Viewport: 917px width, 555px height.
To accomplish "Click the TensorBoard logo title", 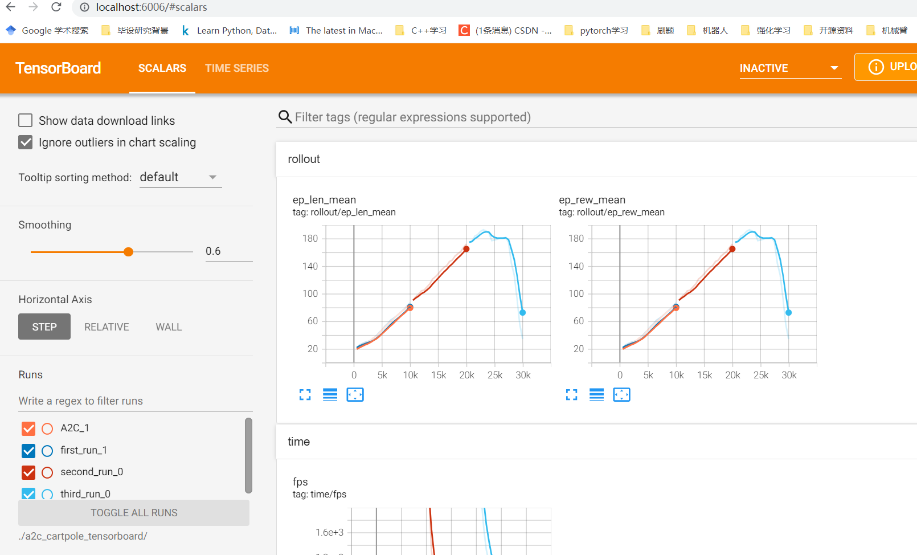I will (x=58, y=68).
